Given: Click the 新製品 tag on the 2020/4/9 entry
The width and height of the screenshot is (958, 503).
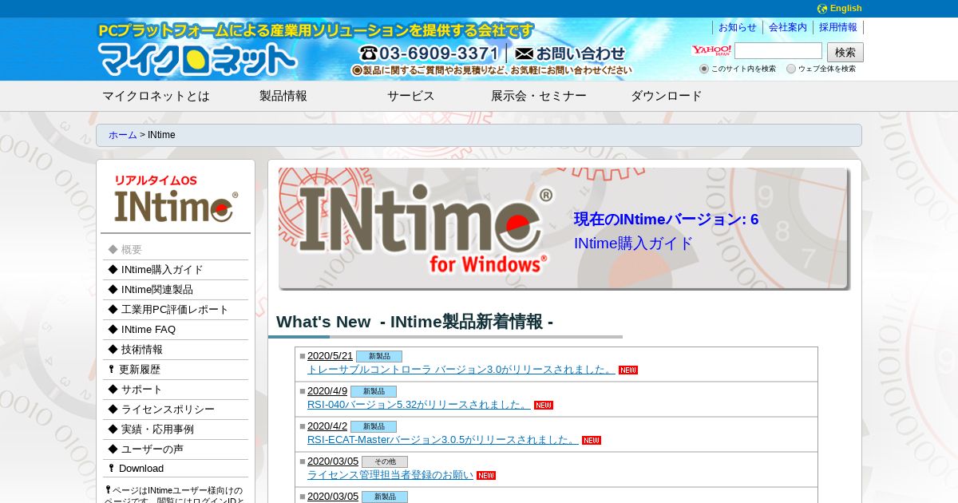Looking at the screenshot, I should tap(374, 391).
